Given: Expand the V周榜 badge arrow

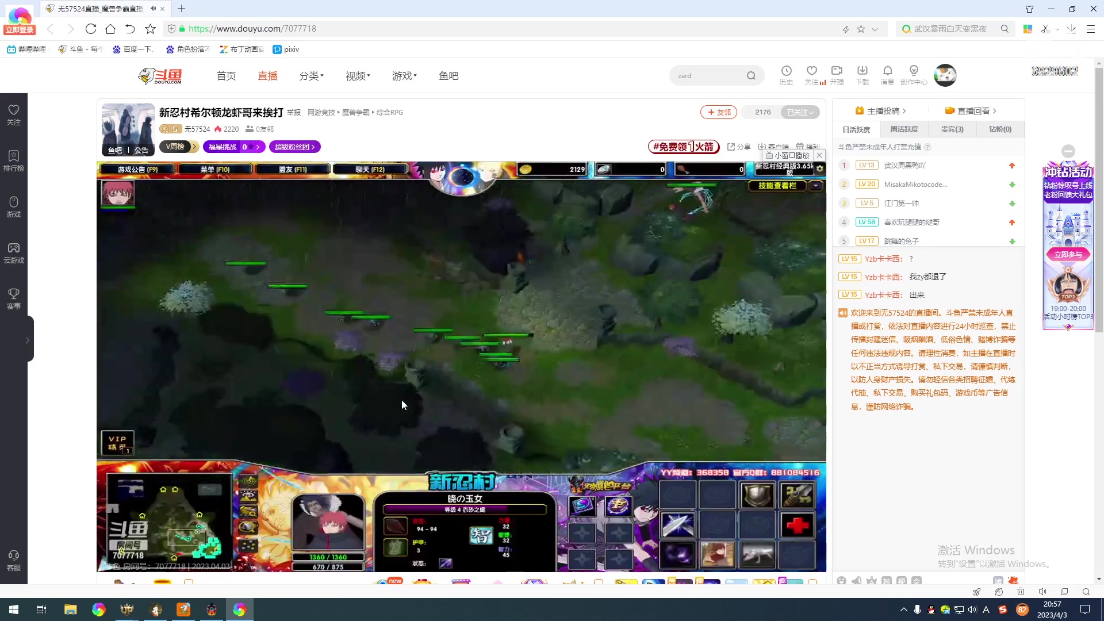Looking at the screenshot, I should pos(194,147).
